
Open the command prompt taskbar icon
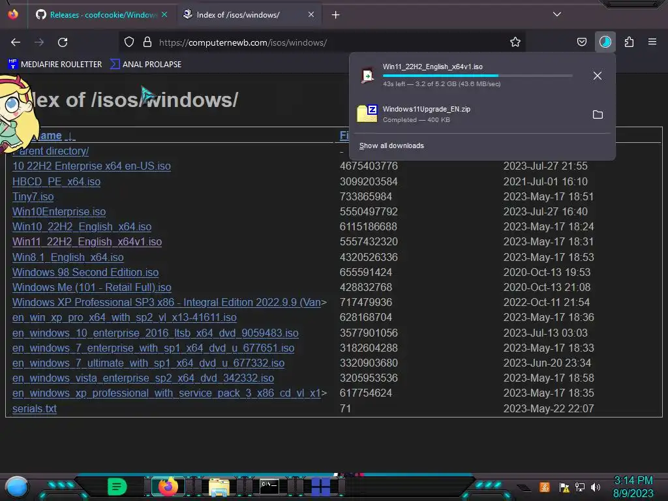coord(269,486)
